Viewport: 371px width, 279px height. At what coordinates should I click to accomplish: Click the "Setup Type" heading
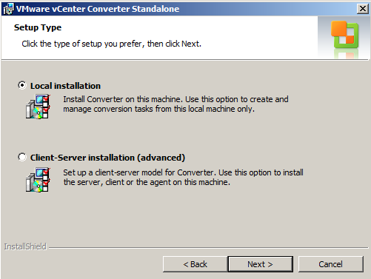tap(38, 27)
